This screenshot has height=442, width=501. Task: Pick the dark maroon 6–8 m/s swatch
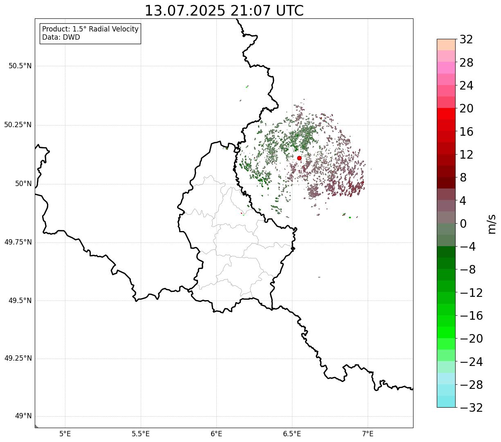(446, 183)
